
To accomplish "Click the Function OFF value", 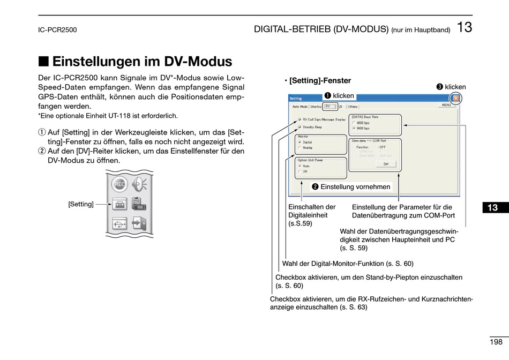I will tap(383, 147).
